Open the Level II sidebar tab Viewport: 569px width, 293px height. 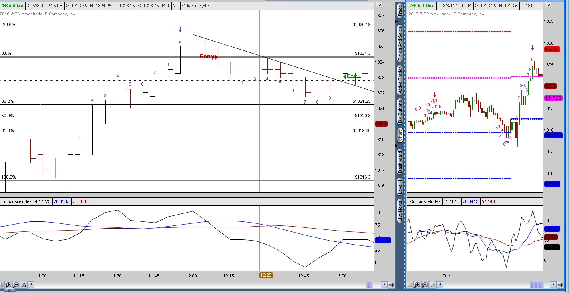(x=400, y=187)
